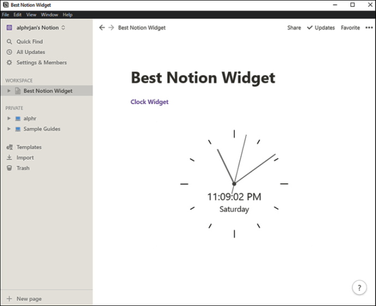This screenshot has width=376, height=306.
Task: Open the Help menu
Action: tap(68, 15)
